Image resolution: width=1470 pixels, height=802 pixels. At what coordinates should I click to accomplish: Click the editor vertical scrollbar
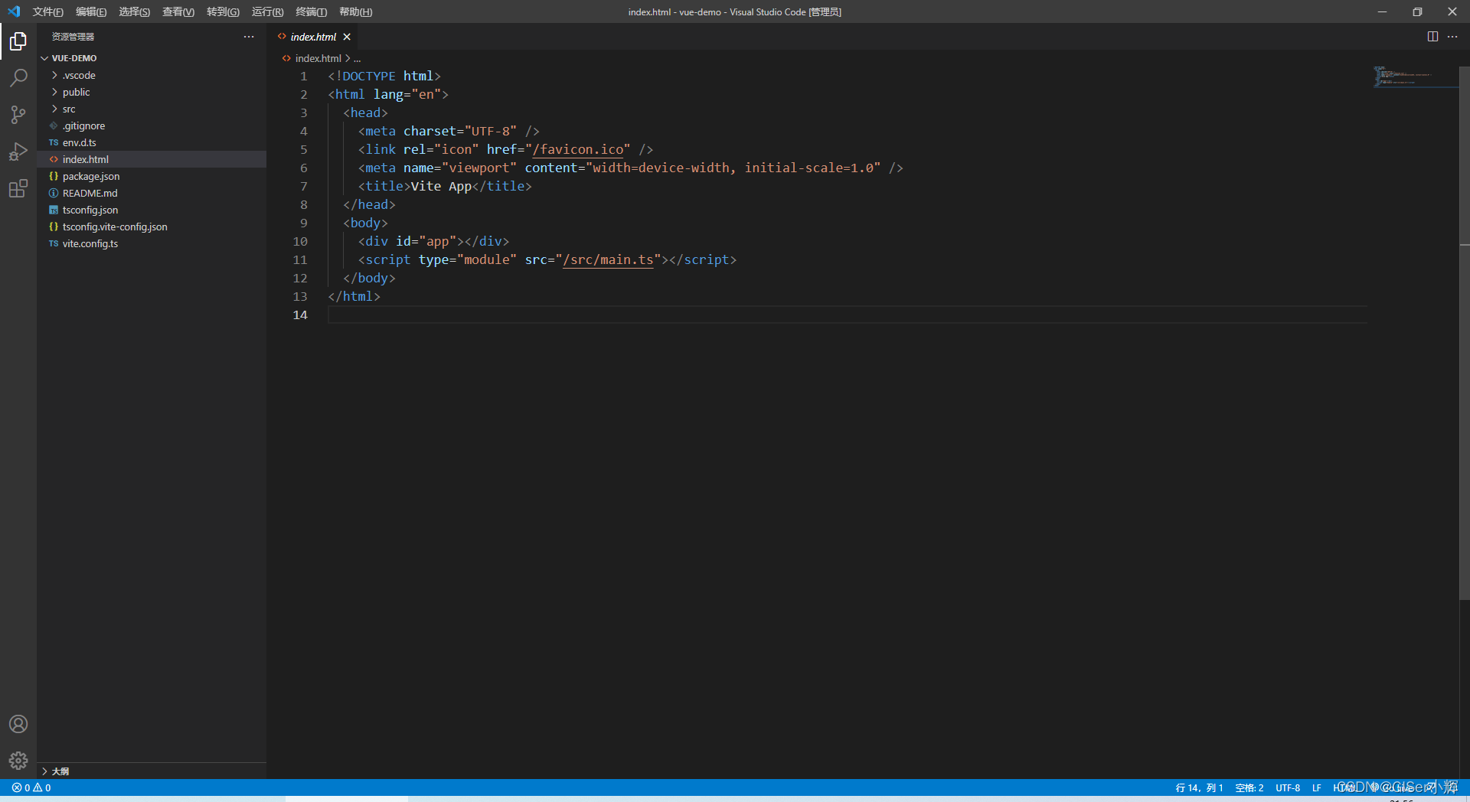point(1465,333)
